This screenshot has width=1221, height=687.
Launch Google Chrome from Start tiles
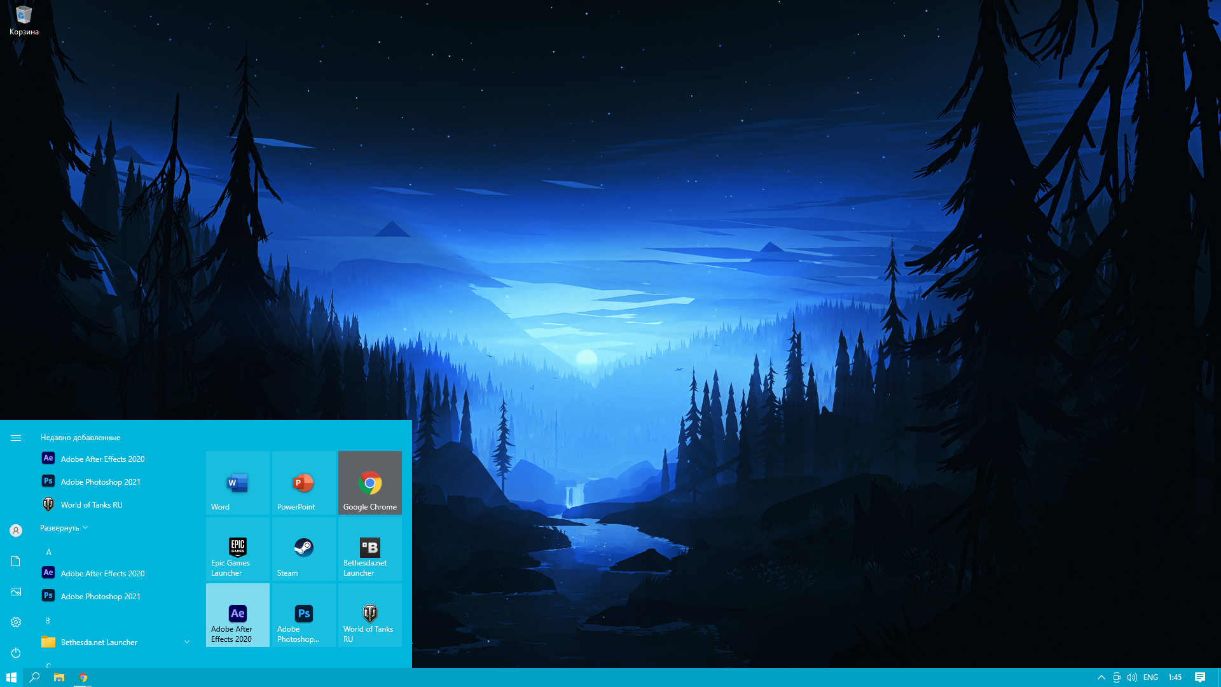[x=370, y=482]
